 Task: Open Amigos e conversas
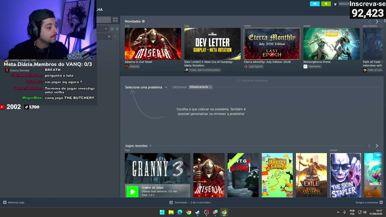coord(367,203)
